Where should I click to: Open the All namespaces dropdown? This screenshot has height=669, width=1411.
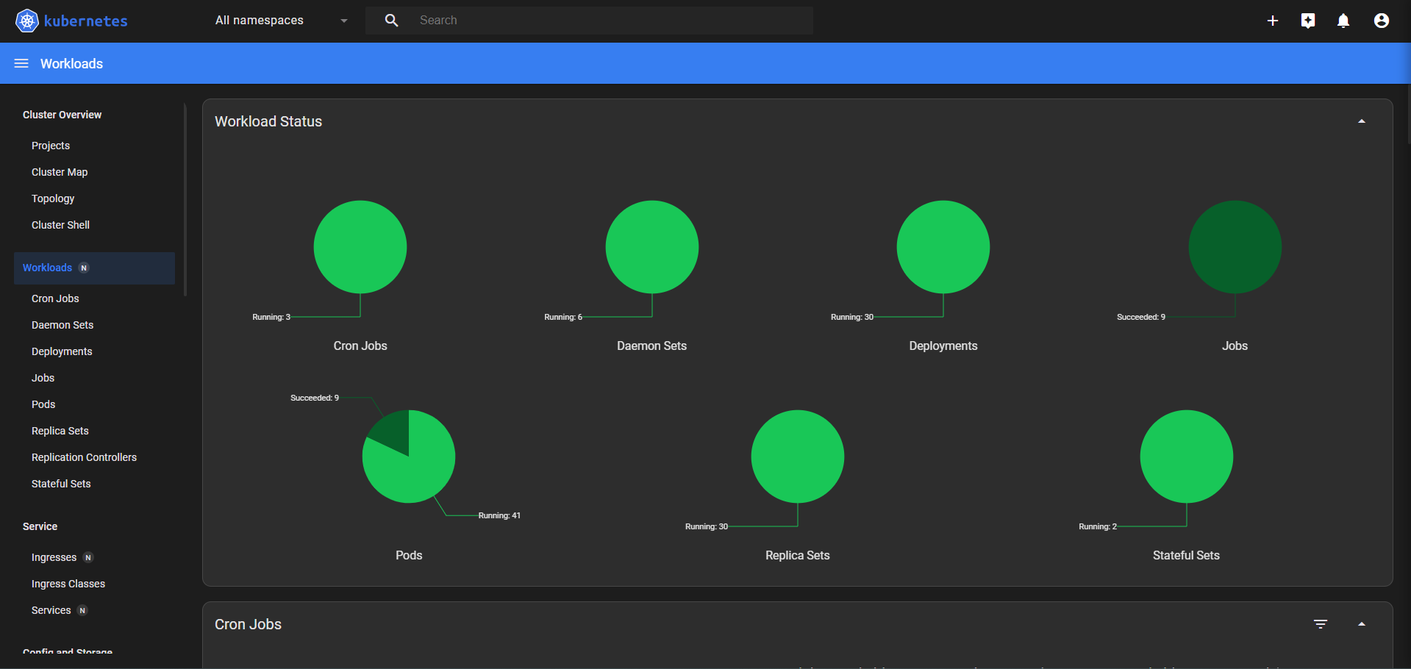(x=282, y=21)
